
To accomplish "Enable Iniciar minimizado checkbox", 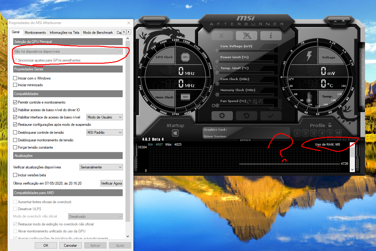I will click(15, 85).
